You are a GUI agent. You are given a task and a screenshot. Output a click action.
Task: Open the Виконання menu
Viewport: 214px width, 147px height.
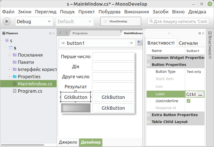(137, 12)
